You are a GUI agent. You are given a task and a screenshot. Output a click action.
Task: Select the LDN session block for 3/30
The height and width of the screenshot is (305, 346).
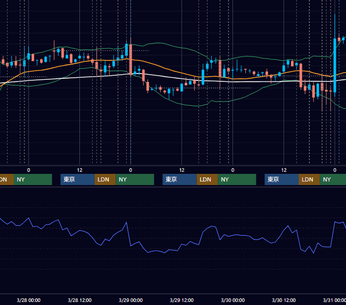(309, 179)
